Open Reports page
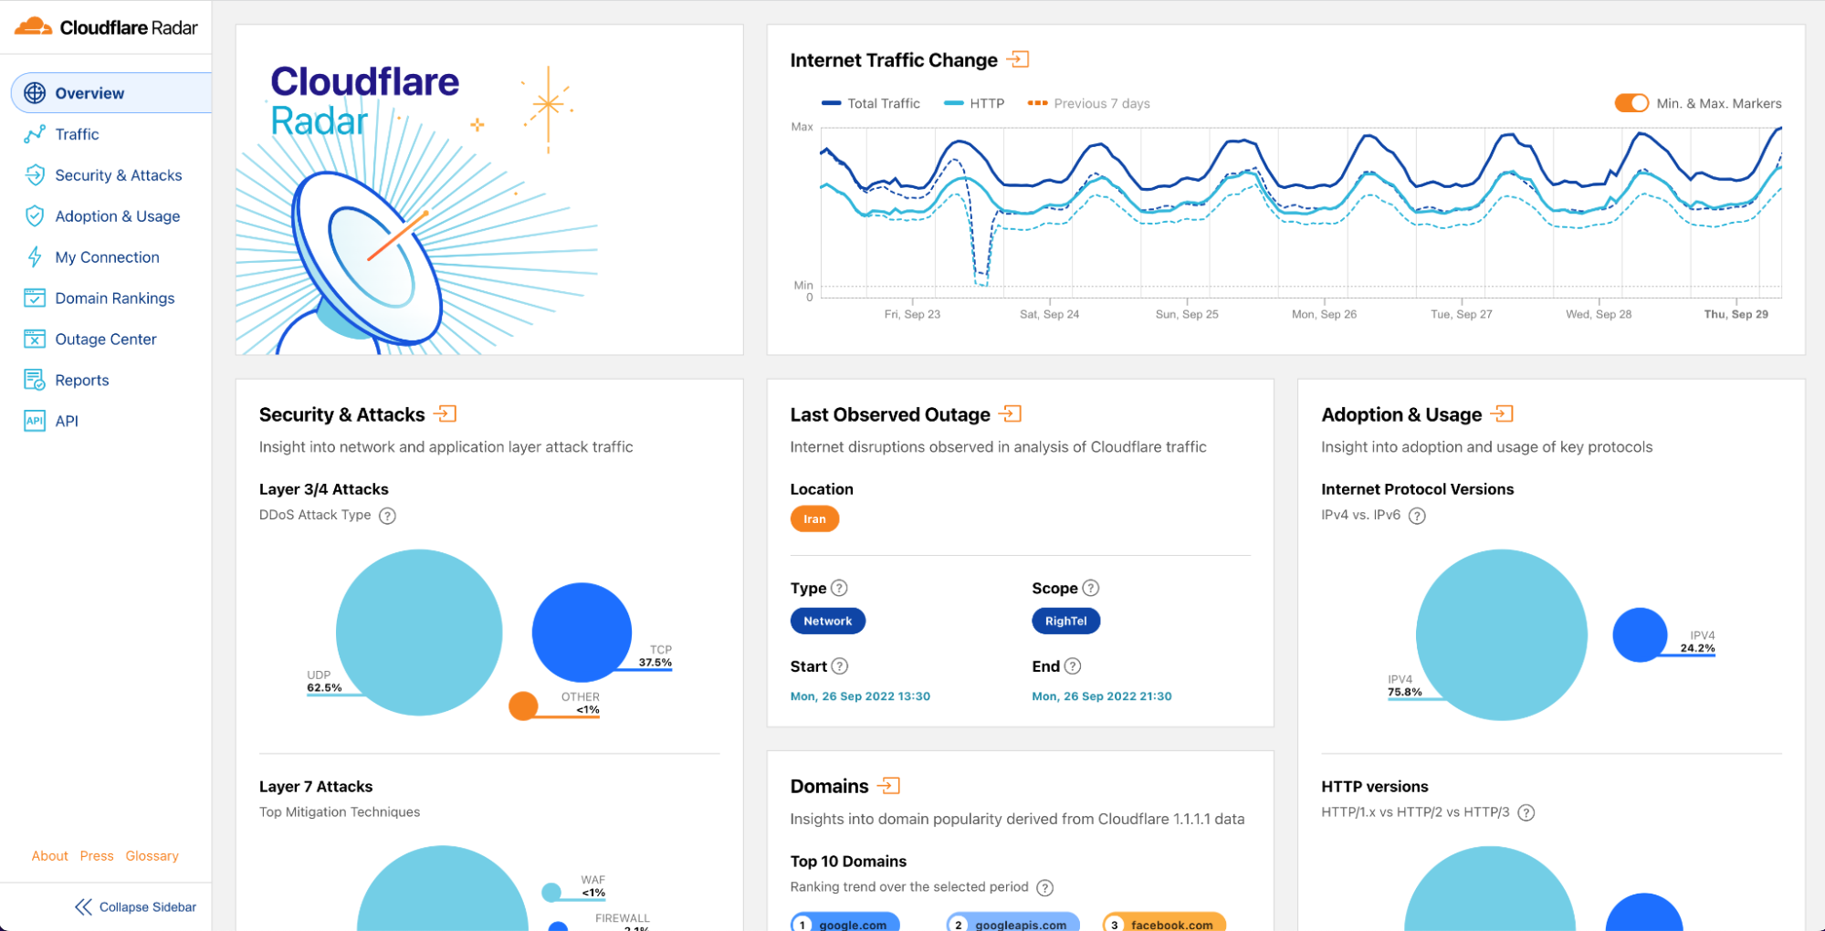This screenshot has width=1825, height=931. (x=82, y=380)
